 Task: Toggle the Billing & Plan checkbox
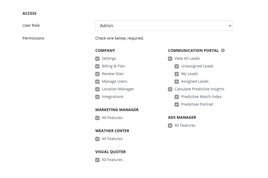click(x=97, y=66)
